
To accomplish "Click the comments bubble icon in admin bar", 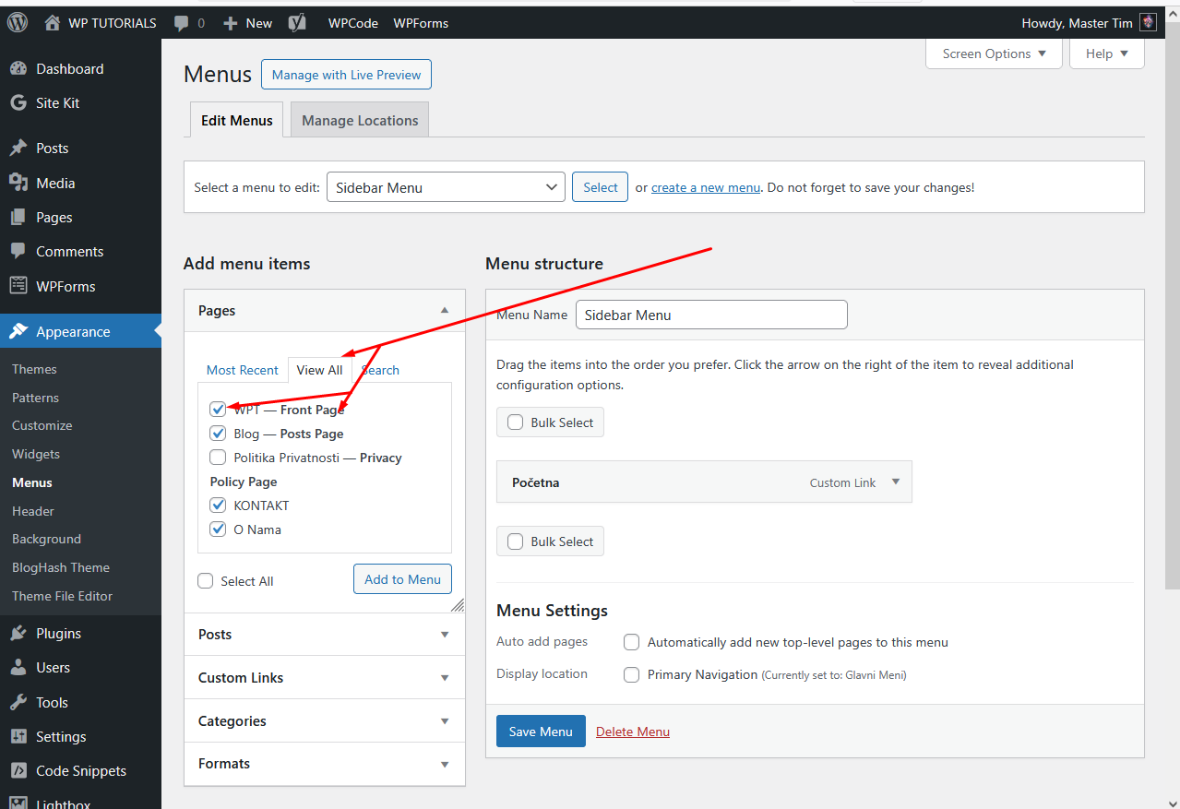I will point(182,23).
